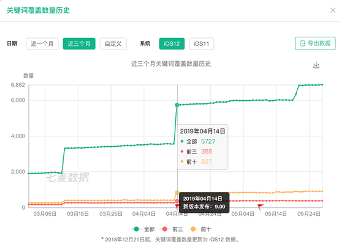
Task: Click y-axis label 6,862
Action: click(x=18, y=85)
